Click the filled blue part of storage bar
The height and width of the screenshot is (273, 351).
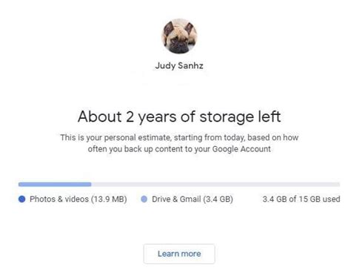pyautogui.click(x=55, y=184)
